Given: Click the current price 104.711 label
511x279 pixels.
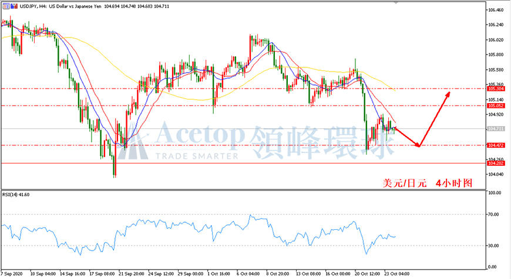Looking at the screenshot, I should click(x=496, y=129).
